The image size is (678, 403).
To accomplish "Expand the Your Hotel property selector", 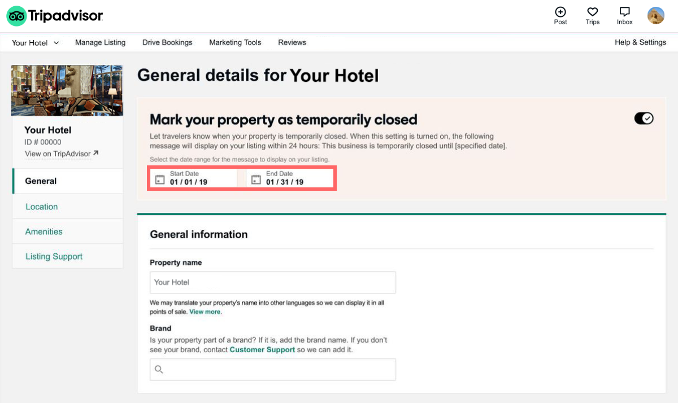I will 35,42.
